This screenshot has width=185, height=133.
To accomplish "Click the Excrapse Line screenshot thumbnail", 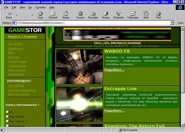I will (80, 104).
